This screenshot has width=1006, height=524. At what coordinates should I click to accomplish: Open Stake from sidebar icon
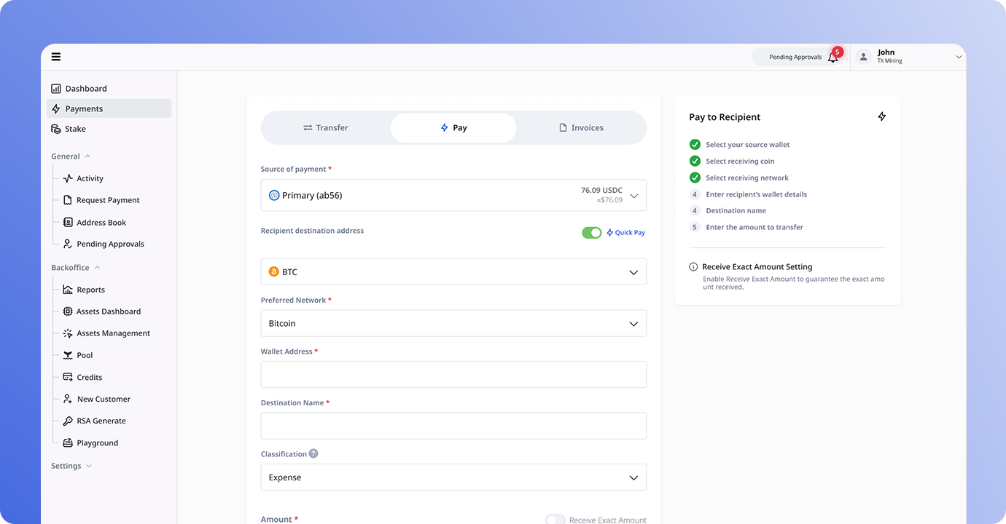tap(56, 129)
